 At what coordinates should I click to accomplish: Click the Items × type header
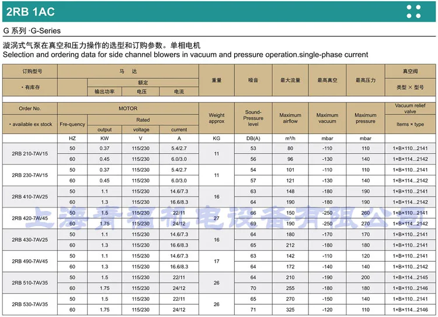410,124
